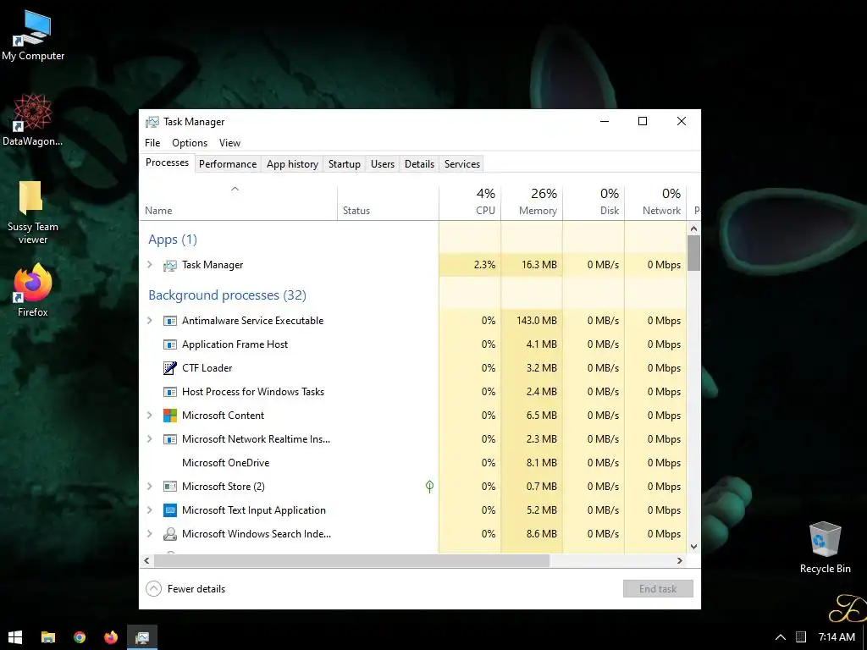Sort processes by the Name column
This screenshot has height=650, width=867.
coord(238,202)
